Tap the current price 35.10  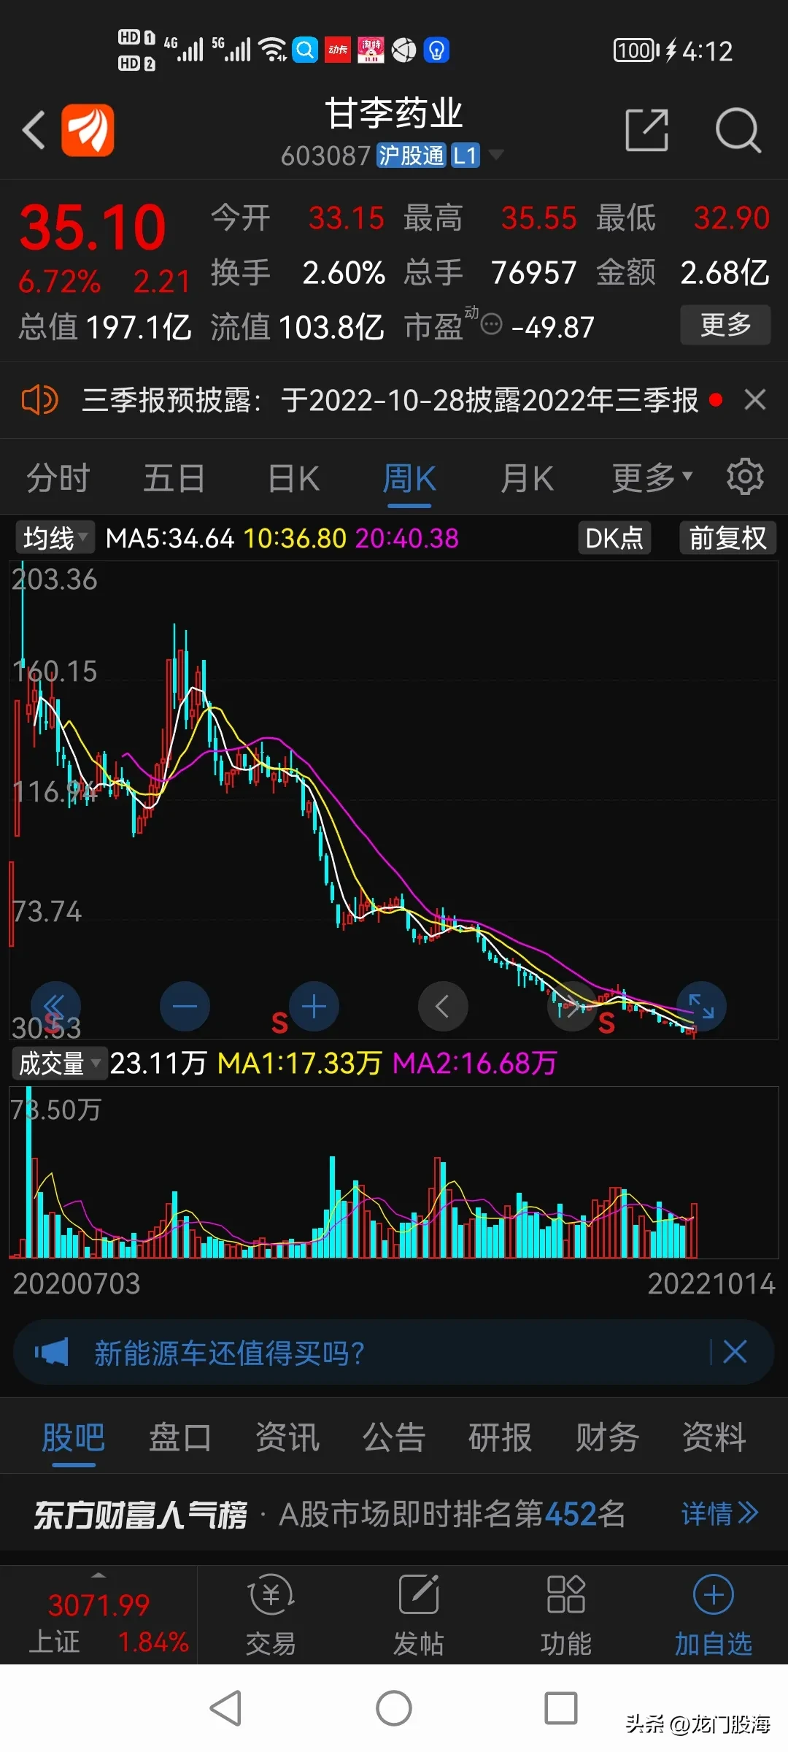pos(93,228)
